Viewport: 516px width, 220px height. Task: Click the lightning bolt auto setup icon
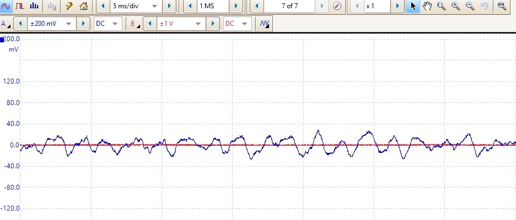pos(69,6)
